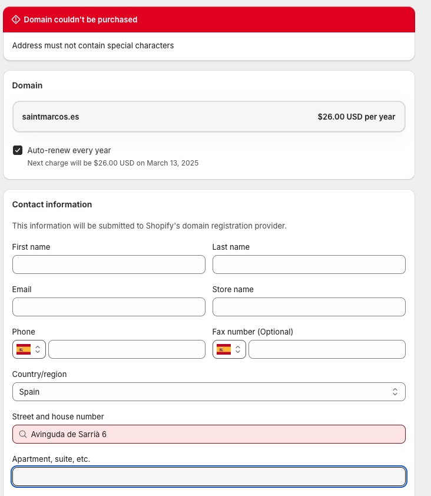Screen dimensions: 431x496
Task: Click the Apartment, suite, etc. field
Action: click(208, 477)
